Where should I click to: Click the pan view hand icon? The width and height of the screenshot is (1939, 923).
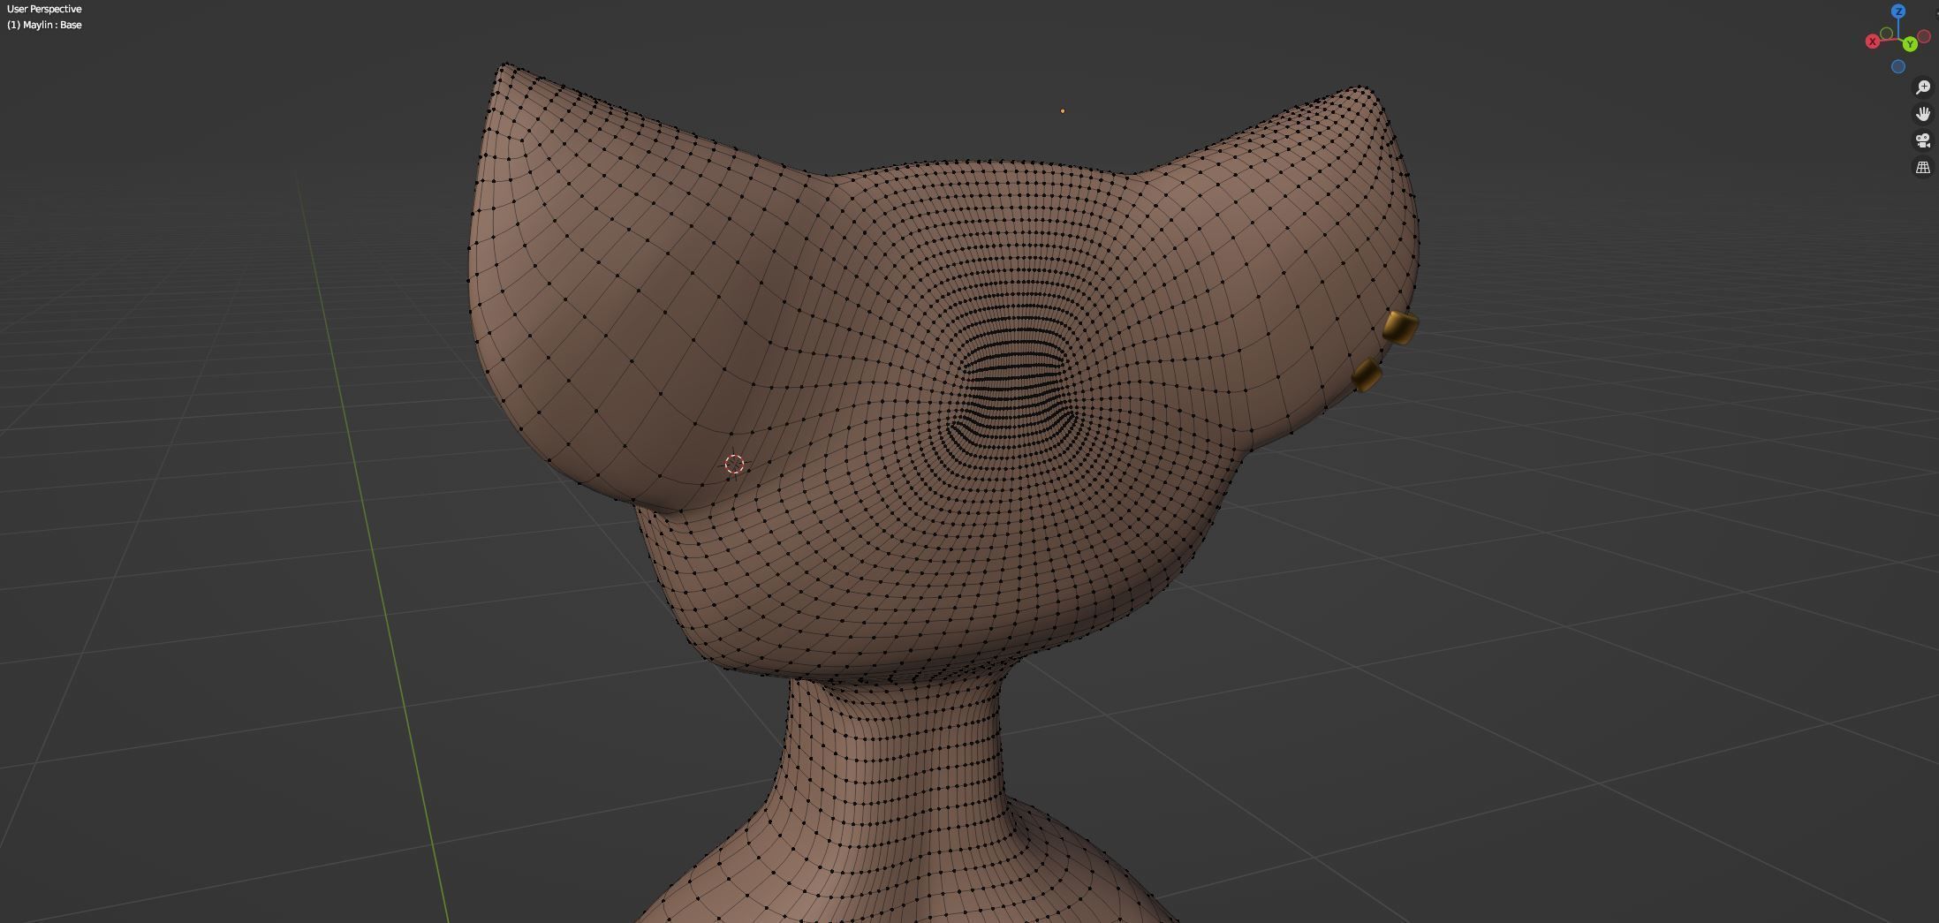(x=1922, y=114)
